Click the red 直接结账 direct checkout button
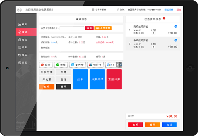 (x=114, y=79)
